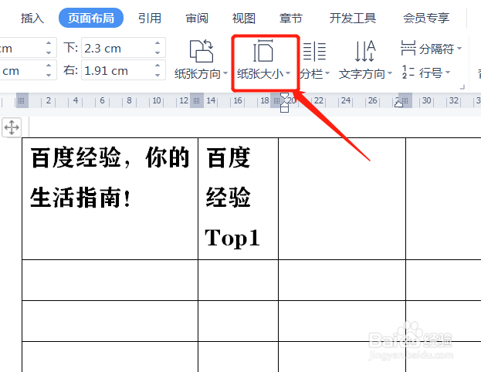Open the 插入 ribbon tab
Screen dimensions: 481x372
[x=32, y=19]
